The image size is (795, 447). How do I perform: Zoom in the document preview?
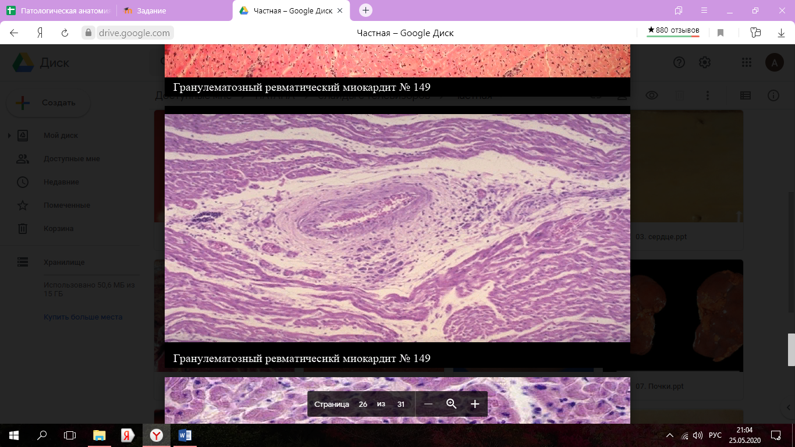click(475, 404)
